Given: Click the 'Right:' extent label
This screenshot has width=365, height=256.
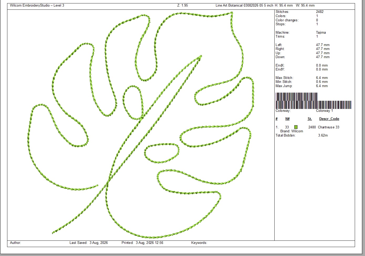Looking at the screenshot, I should coord(280,49).
